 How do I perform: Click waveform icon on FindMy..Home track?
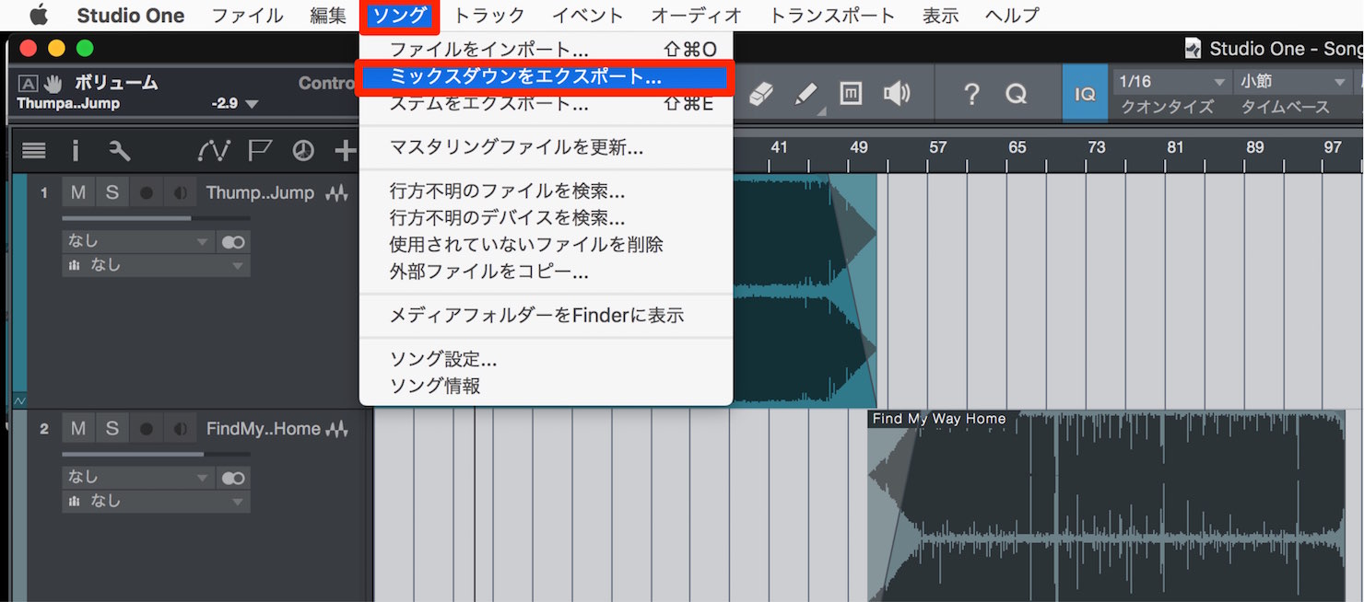[336, 429]
